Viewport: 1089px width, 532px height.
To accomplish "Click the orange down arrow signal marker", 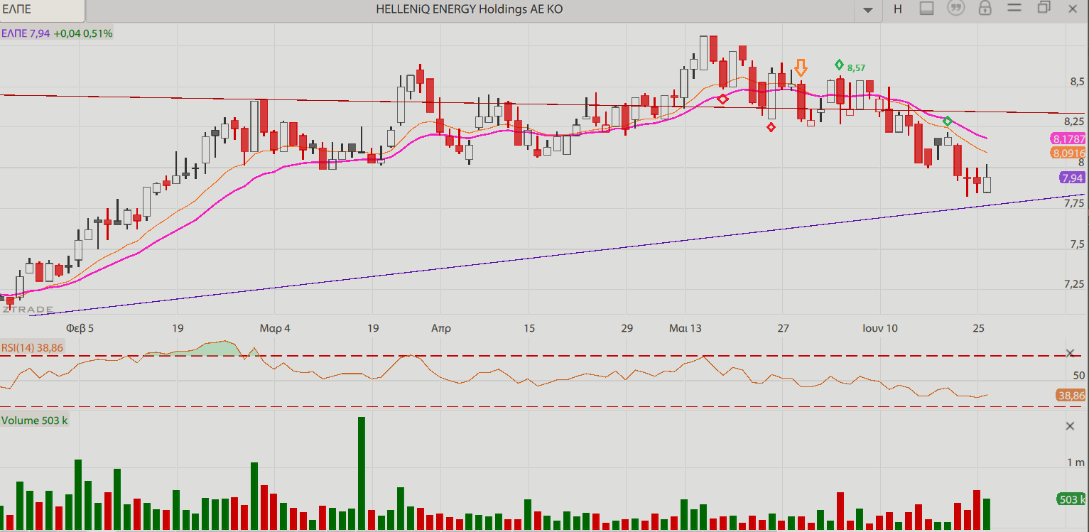I will tap(801, 67).
